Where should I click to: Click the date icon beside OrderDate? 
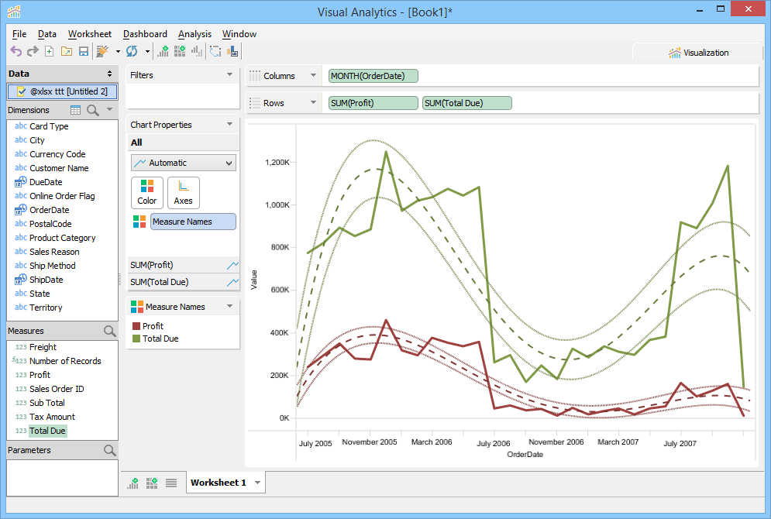pyautogui.click(x=21, y=210)
